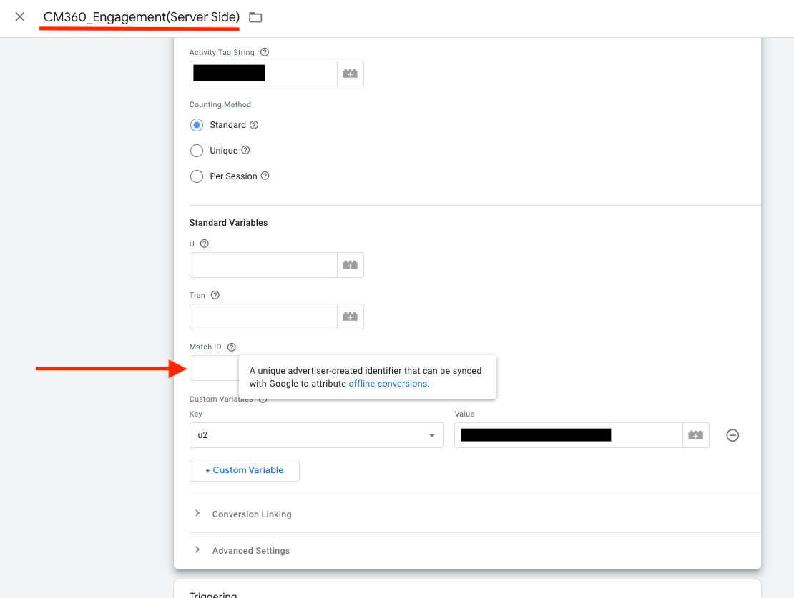Viewport: 794px width, 598px height.
Task: Select the Per Session counting method
Action: coord(197,176)
